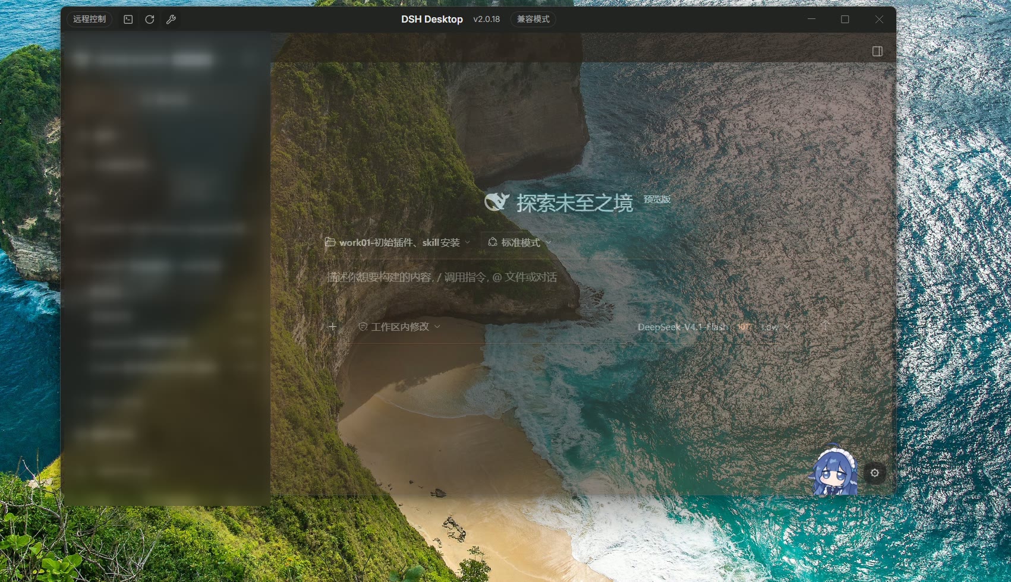
Task: Expand the 工作区内修改 permission dropdown
Action: pyautogui.click(x=399, y=327)
